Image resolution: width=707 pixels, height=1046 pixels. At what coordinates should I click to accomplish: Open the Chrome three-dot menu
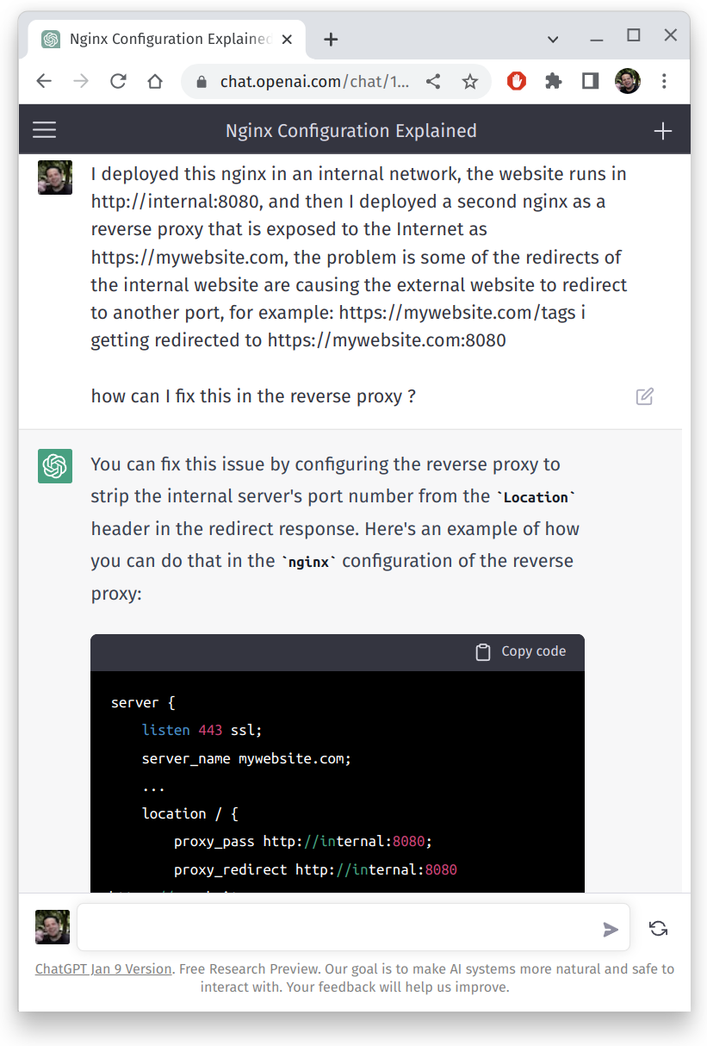[x=664, y=81]
